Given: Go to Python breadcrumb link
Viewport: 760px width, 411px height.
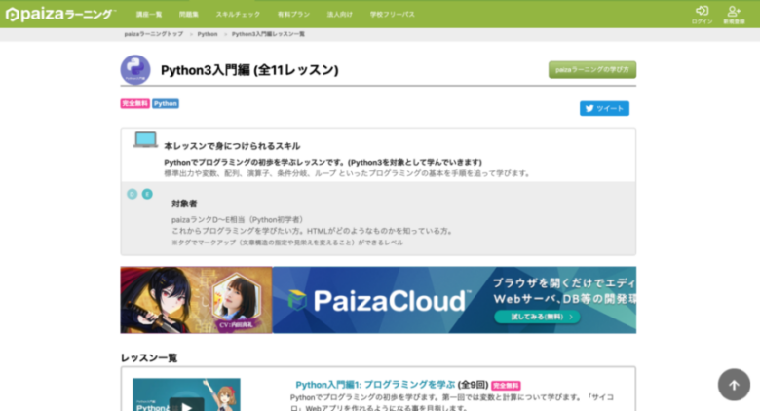Looking at the screenshot, I should (x=208, y=34).
